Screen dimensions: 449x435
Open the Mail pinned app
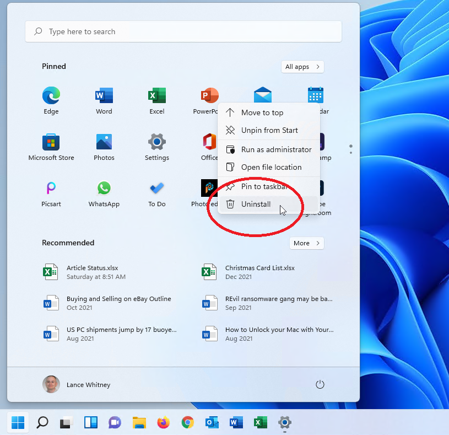point(263,95)
